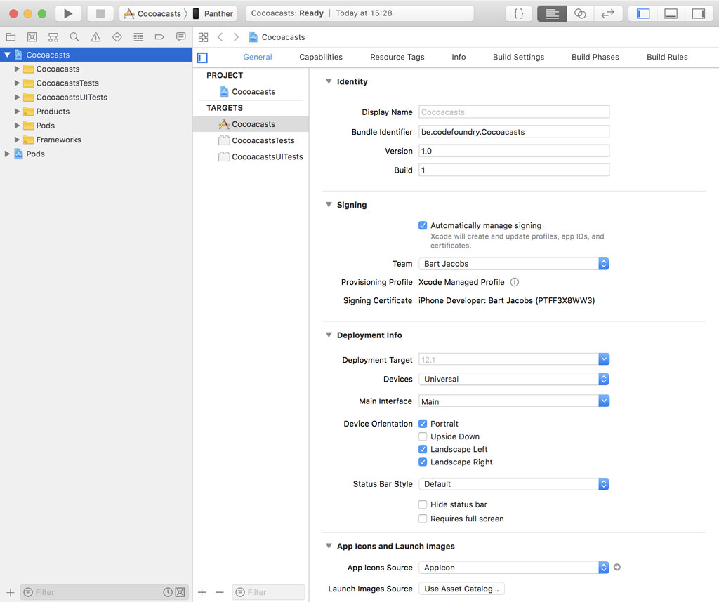719x602 pixels.
Task: Click the Bundle Identifier field
Action: click(x=513, y=132)
